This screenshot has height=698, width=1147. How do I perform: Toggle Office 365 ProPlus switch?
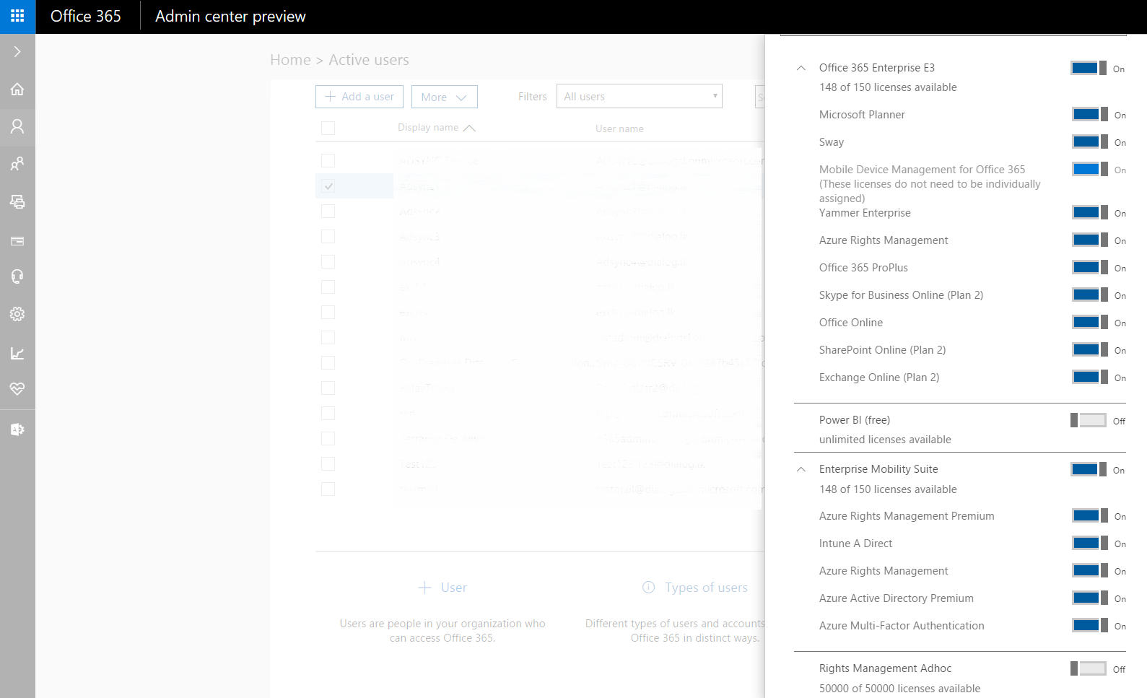(x=1090, y=267)
